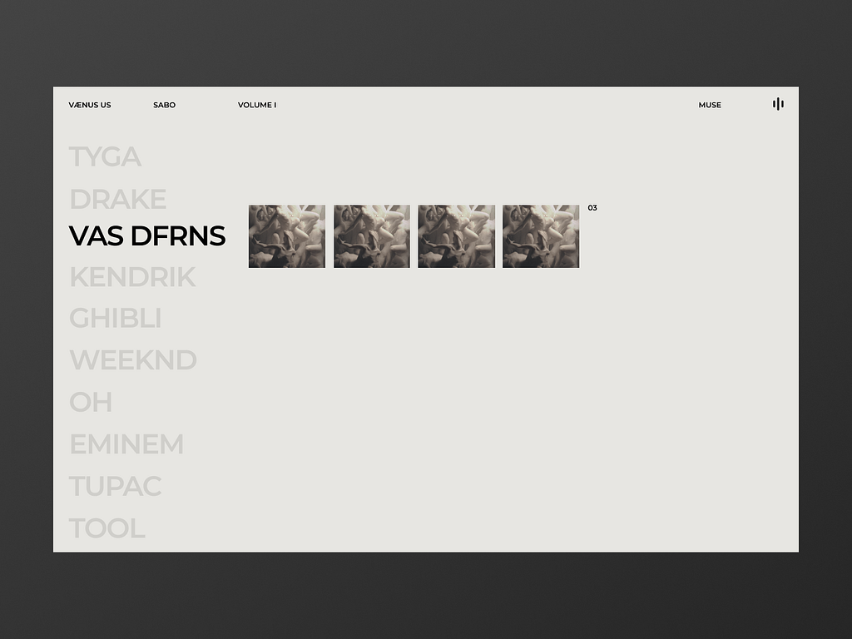Image resolution: width=852 pixels, height=639 pixels.
Task: Open the third album artwork image
Action: pos(456,236)
